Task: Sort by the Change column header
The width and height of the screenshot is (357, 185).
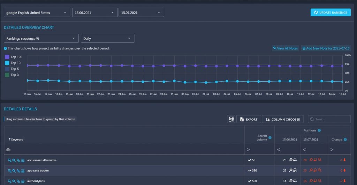Action: 337,139
